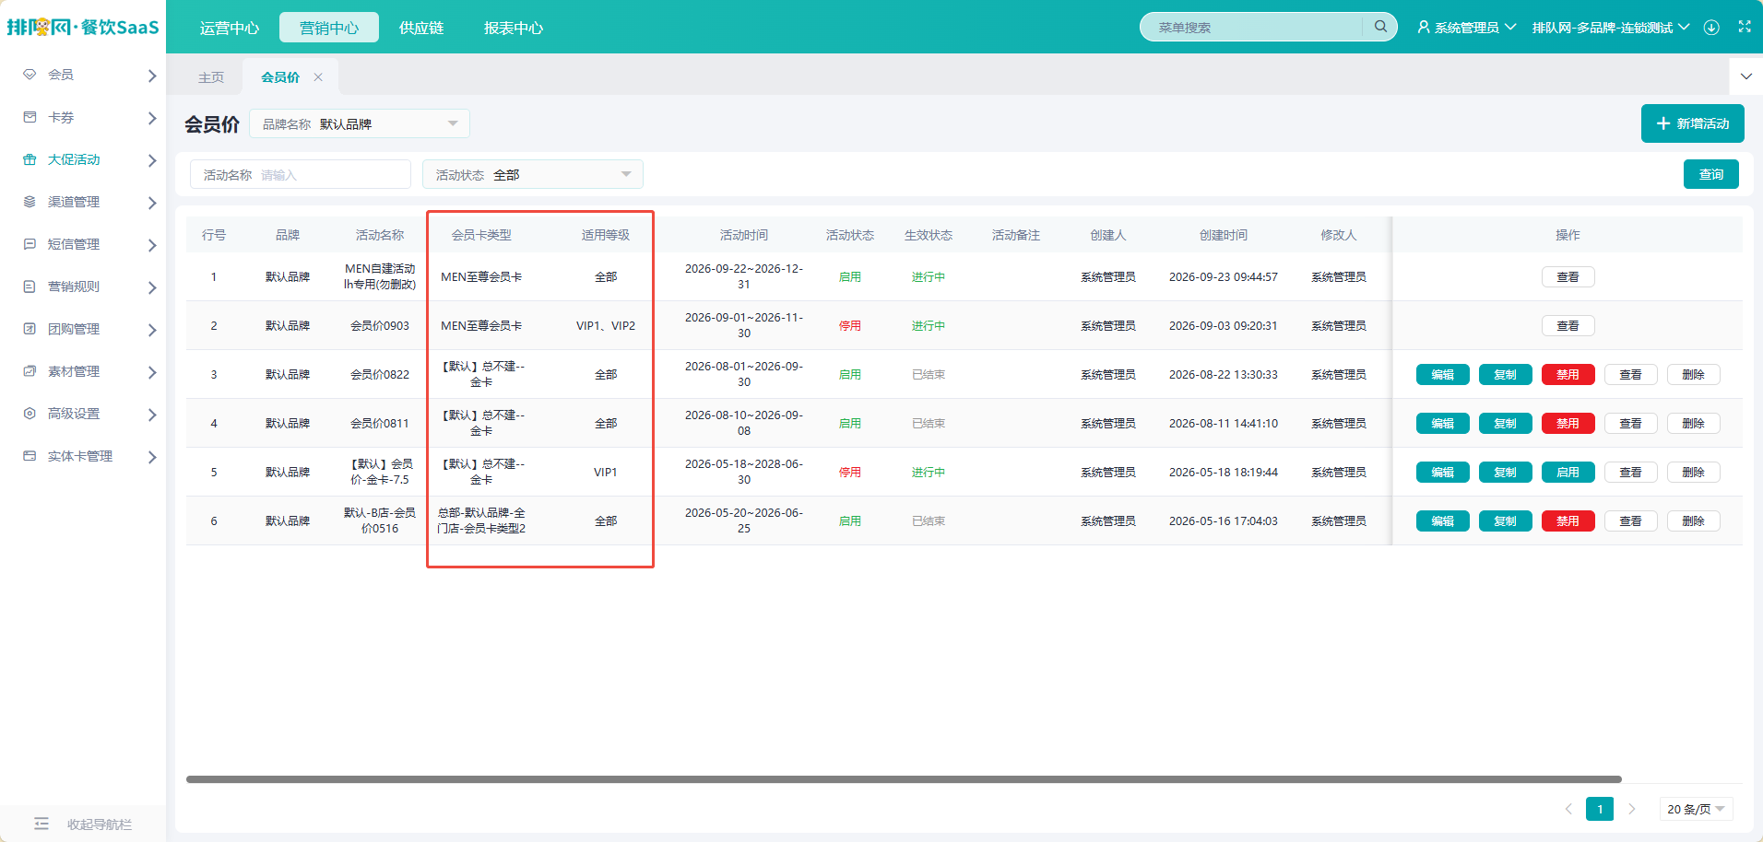
Task: Expand the 卡券 sidebar submenu arrow
Action: point(152,118)
